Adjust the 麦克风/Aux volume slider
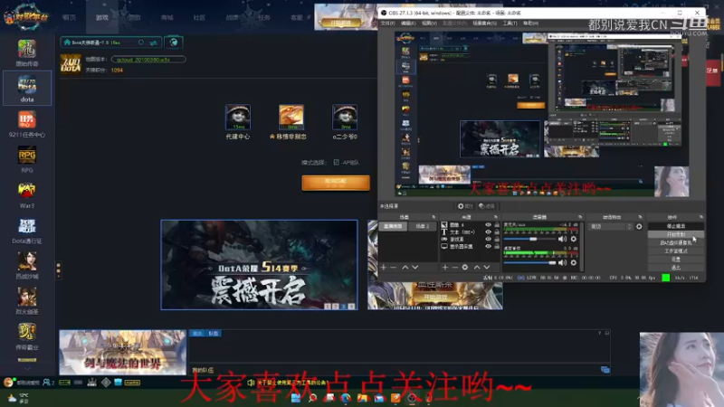 point(530,239)
